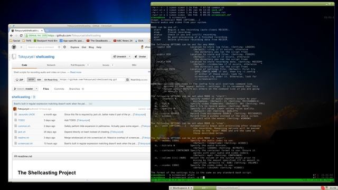This screenshot has height=190, width=338.
Task: Open readme.rst in the file list
Action: (x=23, y=138)
